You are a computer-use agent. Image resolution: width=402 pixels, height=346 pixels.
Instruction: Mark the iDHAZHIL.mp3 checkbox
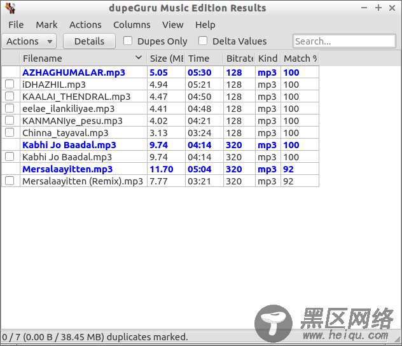[10, 84]
